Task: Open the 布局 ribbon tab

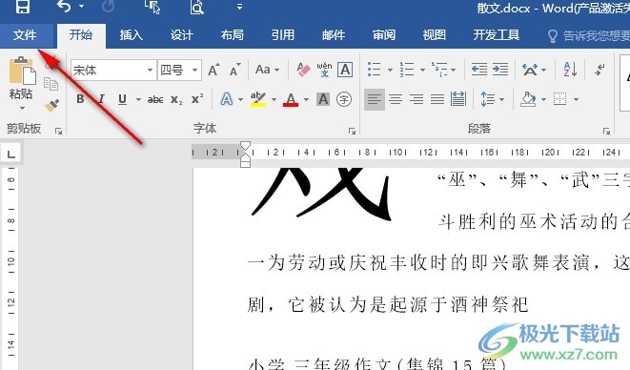Action: click(233, 35)
